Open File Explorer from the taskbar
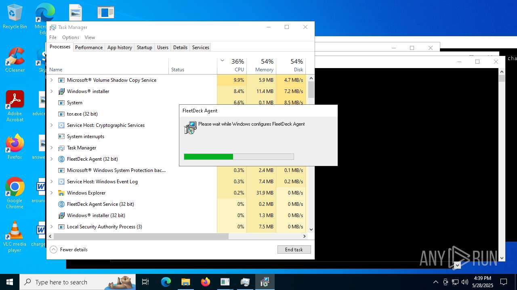 click(185, 282)
